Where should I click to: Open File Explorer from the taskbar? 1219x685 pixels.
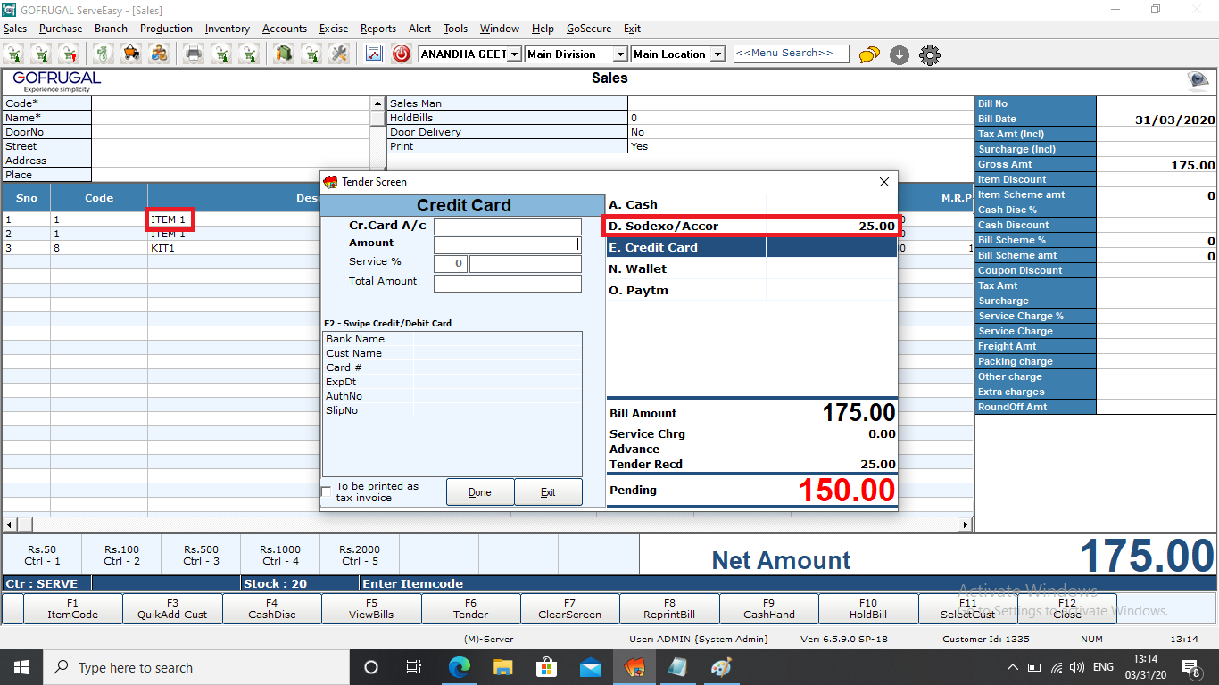(503, 667)
